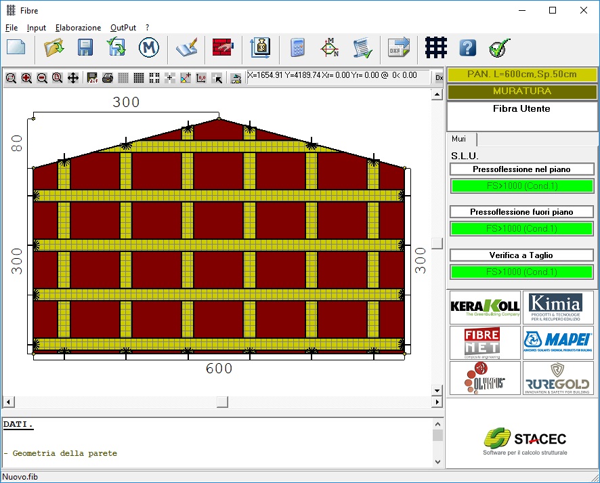Toggle the sparse squares grid icon
This screenshot has width=600, height=483.
tap(154, 78)
